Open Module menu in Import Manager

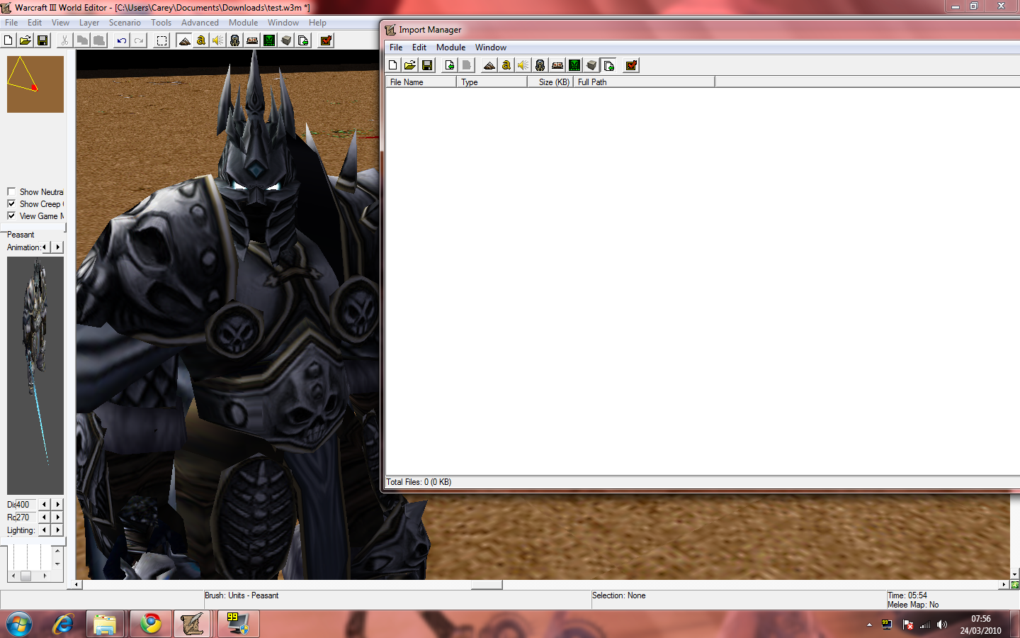450,47
